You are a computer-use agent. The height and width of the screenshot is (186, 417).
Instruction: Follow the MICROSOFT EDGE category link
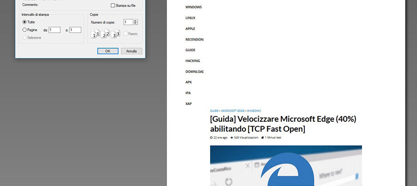point(233,111)
